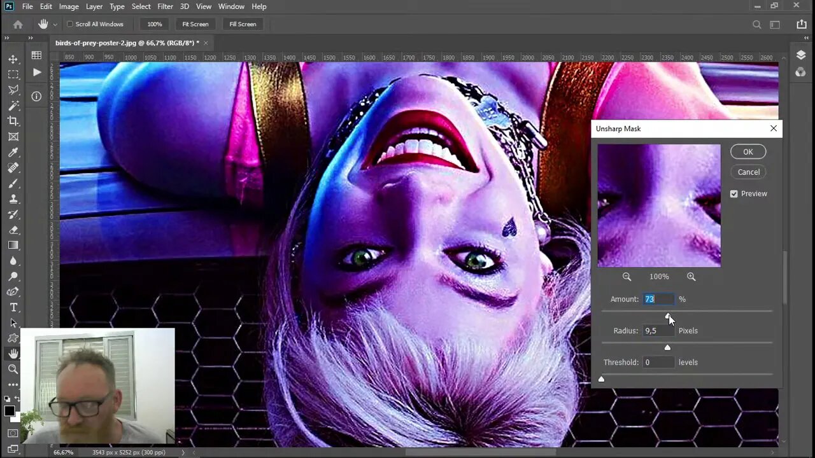Expand the tools panel double arrow
815x458 pixels.
click(7, 38)
